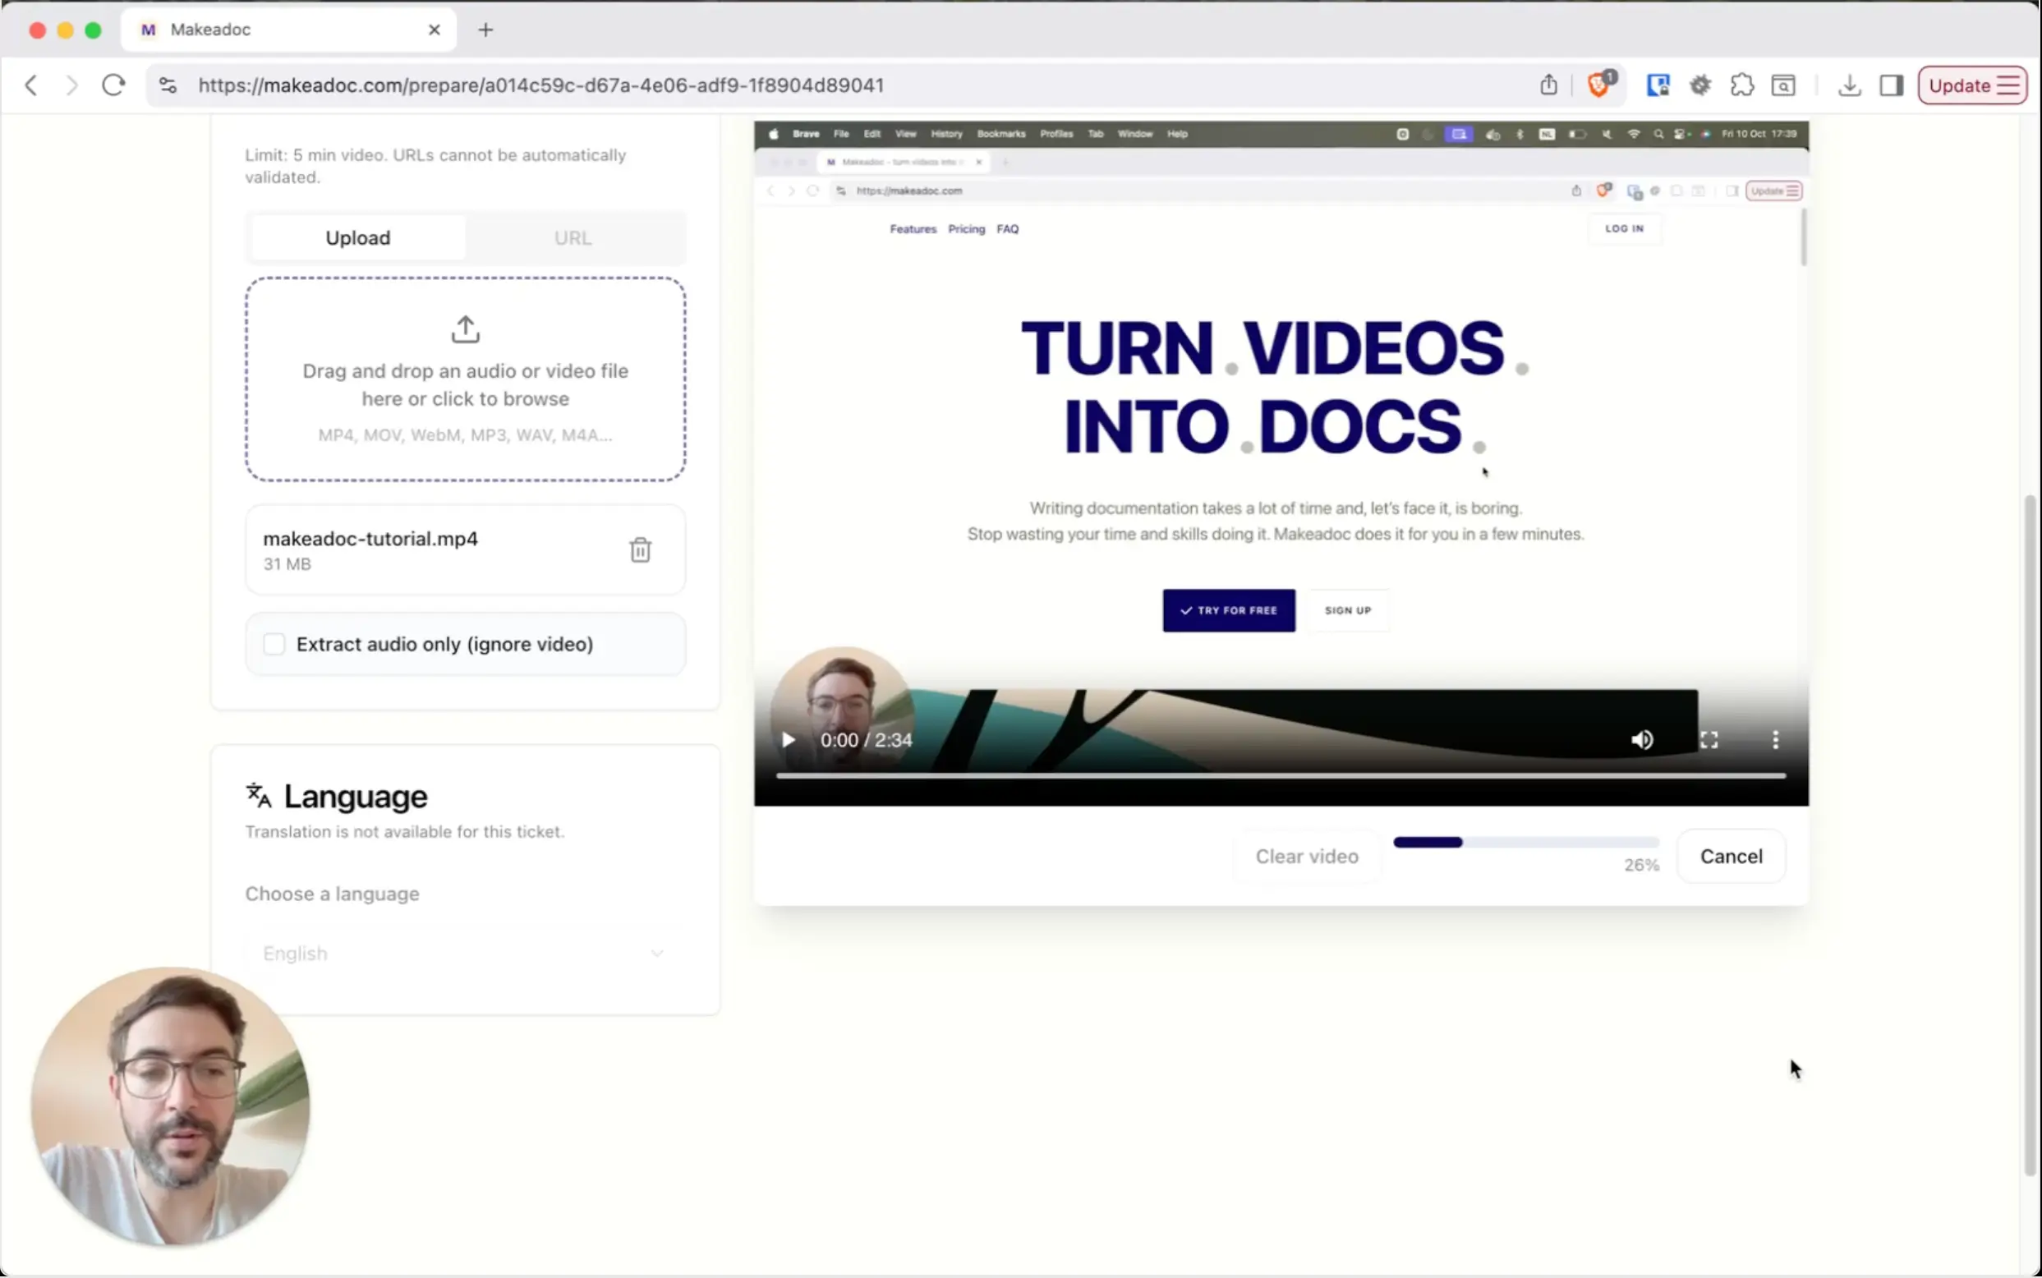Enable Extract audio only (ignore video)
The image size is (2042, 1278).
(x=274, y=643)
